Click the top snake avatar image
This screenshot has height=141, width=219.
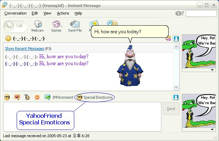(x=199, y=51)
